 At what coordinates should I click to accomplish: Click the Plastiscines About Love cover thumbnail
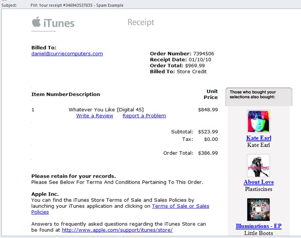[258, 165]
